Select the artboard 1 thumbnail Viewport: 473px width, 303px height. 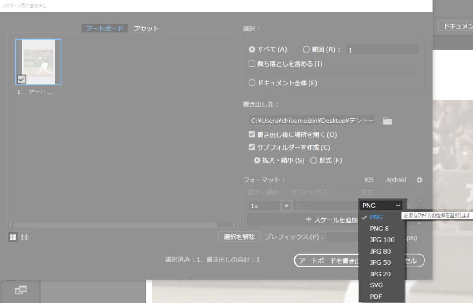tap(38, 61)
